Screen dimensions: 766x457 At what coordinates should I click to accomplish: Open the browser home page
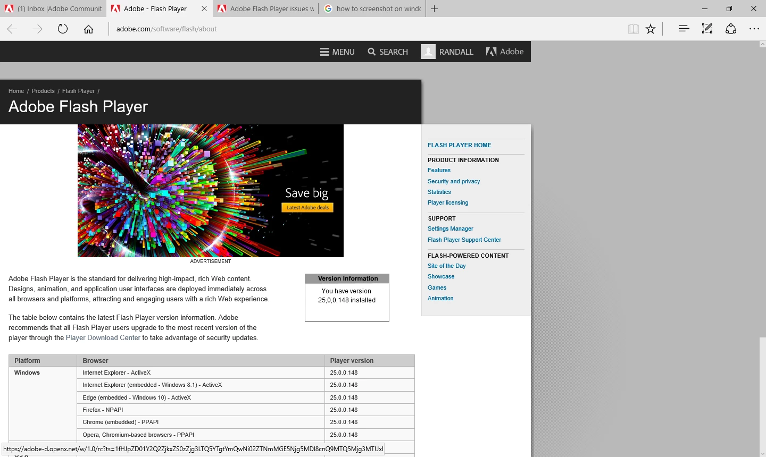click(x=88, y=29)
